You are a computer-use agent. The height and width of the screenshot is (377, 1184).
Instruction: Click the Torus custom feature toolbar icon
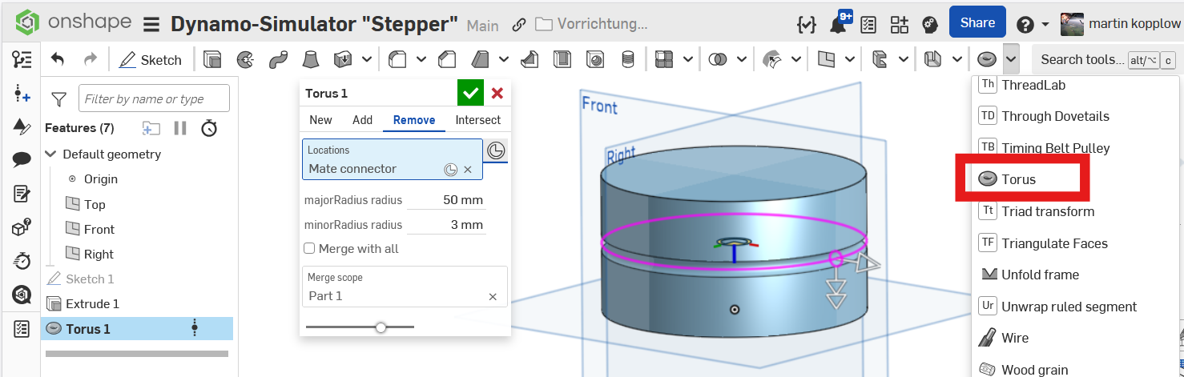(x=988, y=59)
